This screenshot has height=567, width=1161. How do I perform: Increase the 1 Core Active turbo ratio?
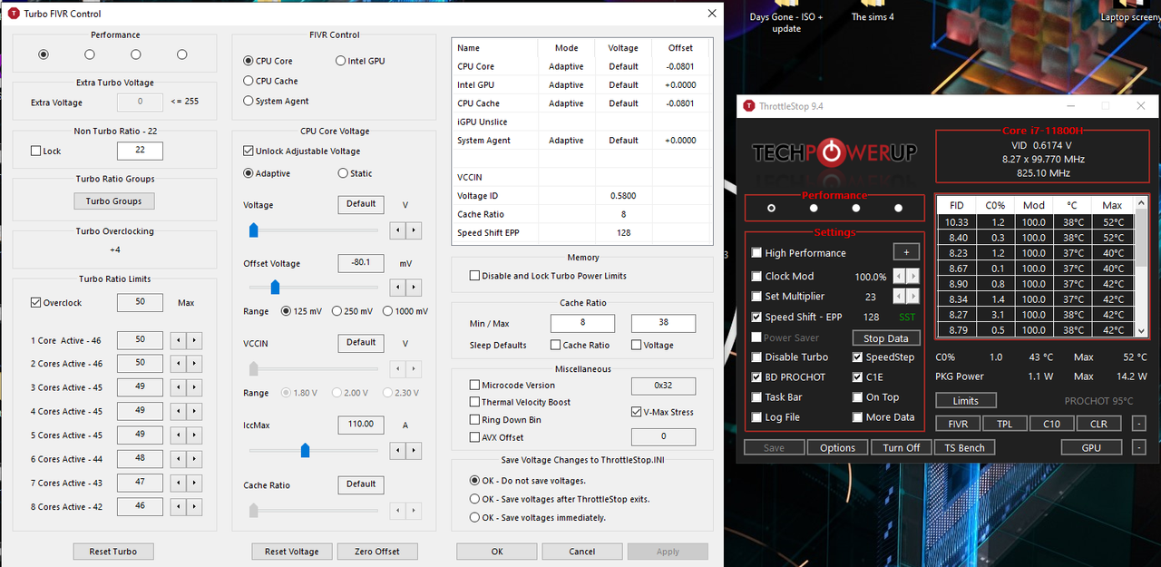tap(194, 340)
